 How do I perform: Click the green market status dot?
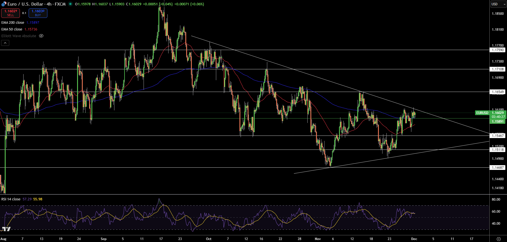[x=70, y=4]
